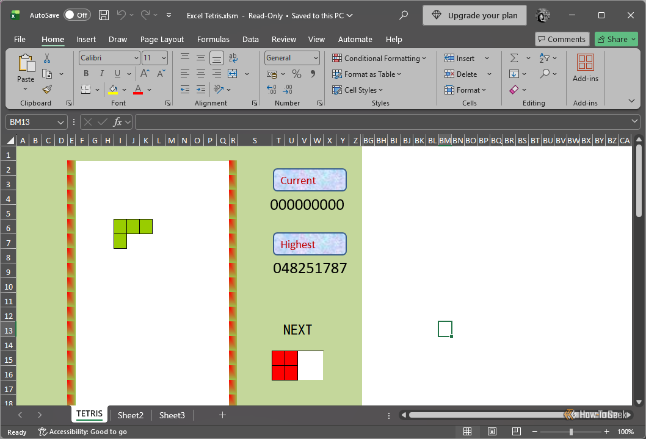Click Decrease Decimal icon
This screenshot has width=646, height=439.
point(288,89)
